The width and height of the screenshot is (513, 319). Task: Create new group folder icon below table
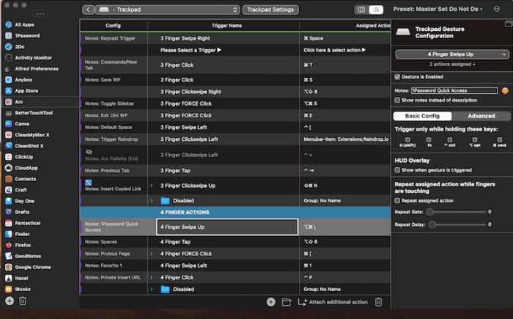(287, 302)
